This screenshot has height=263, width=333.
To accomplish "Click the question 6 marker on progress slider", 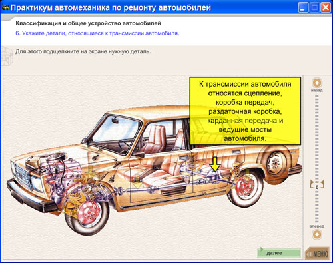I will coord(317,187).
